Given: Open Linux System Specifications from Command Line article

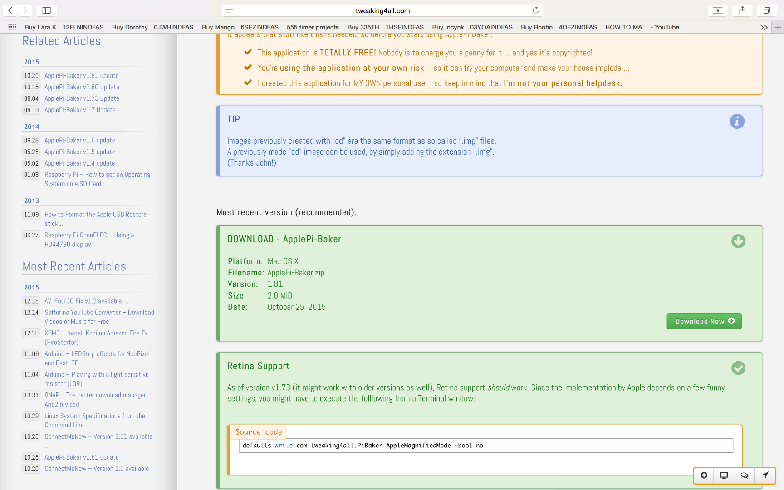Looking at the screenshot, I should click(x=95, y=421).
